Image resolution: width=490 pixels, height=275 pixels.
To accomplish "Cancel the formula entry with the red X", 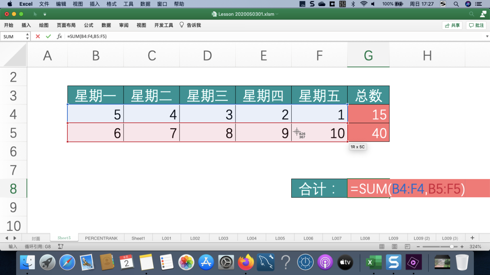I will [x=38, y=36].
